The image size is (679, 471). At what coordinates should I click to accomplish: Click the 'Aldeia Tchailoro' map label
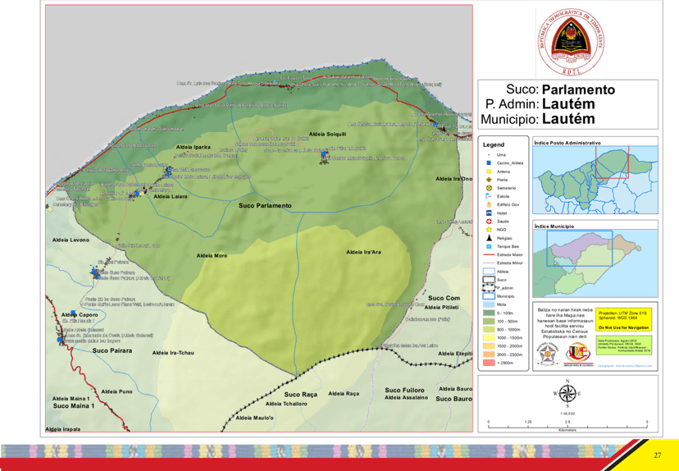(286, 404)
